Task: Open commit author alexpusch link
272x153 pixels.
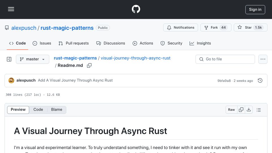Action: [x=26, y=80]
